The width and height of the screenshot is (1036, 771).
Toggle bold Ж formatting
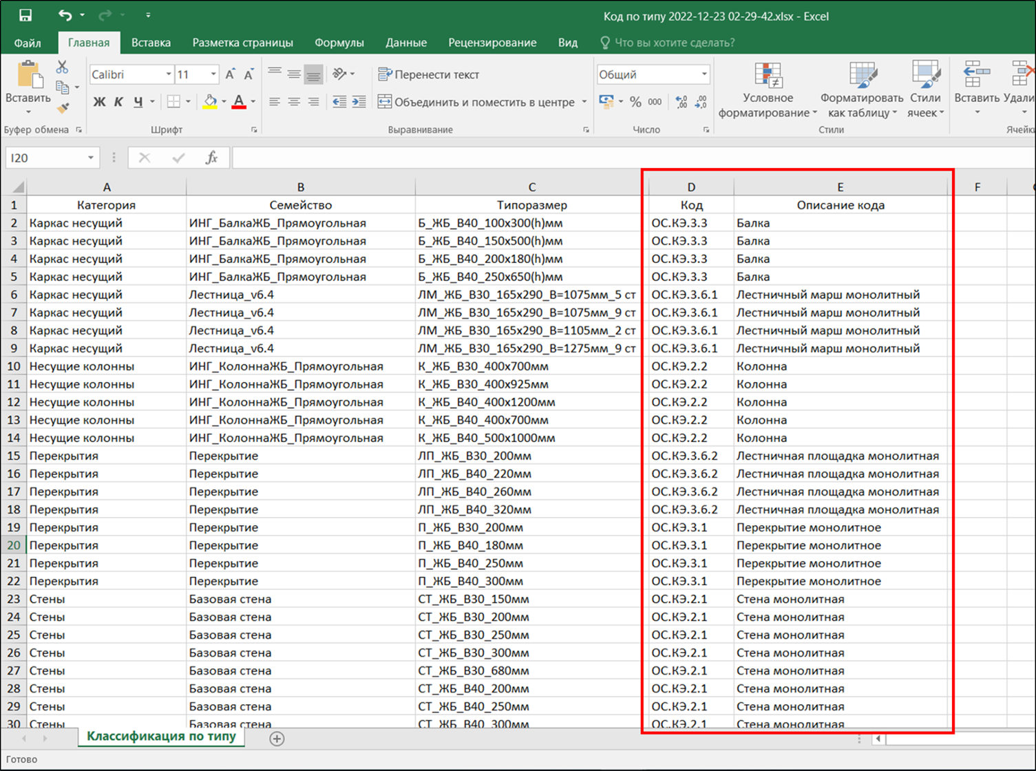[x=99, y=102]
